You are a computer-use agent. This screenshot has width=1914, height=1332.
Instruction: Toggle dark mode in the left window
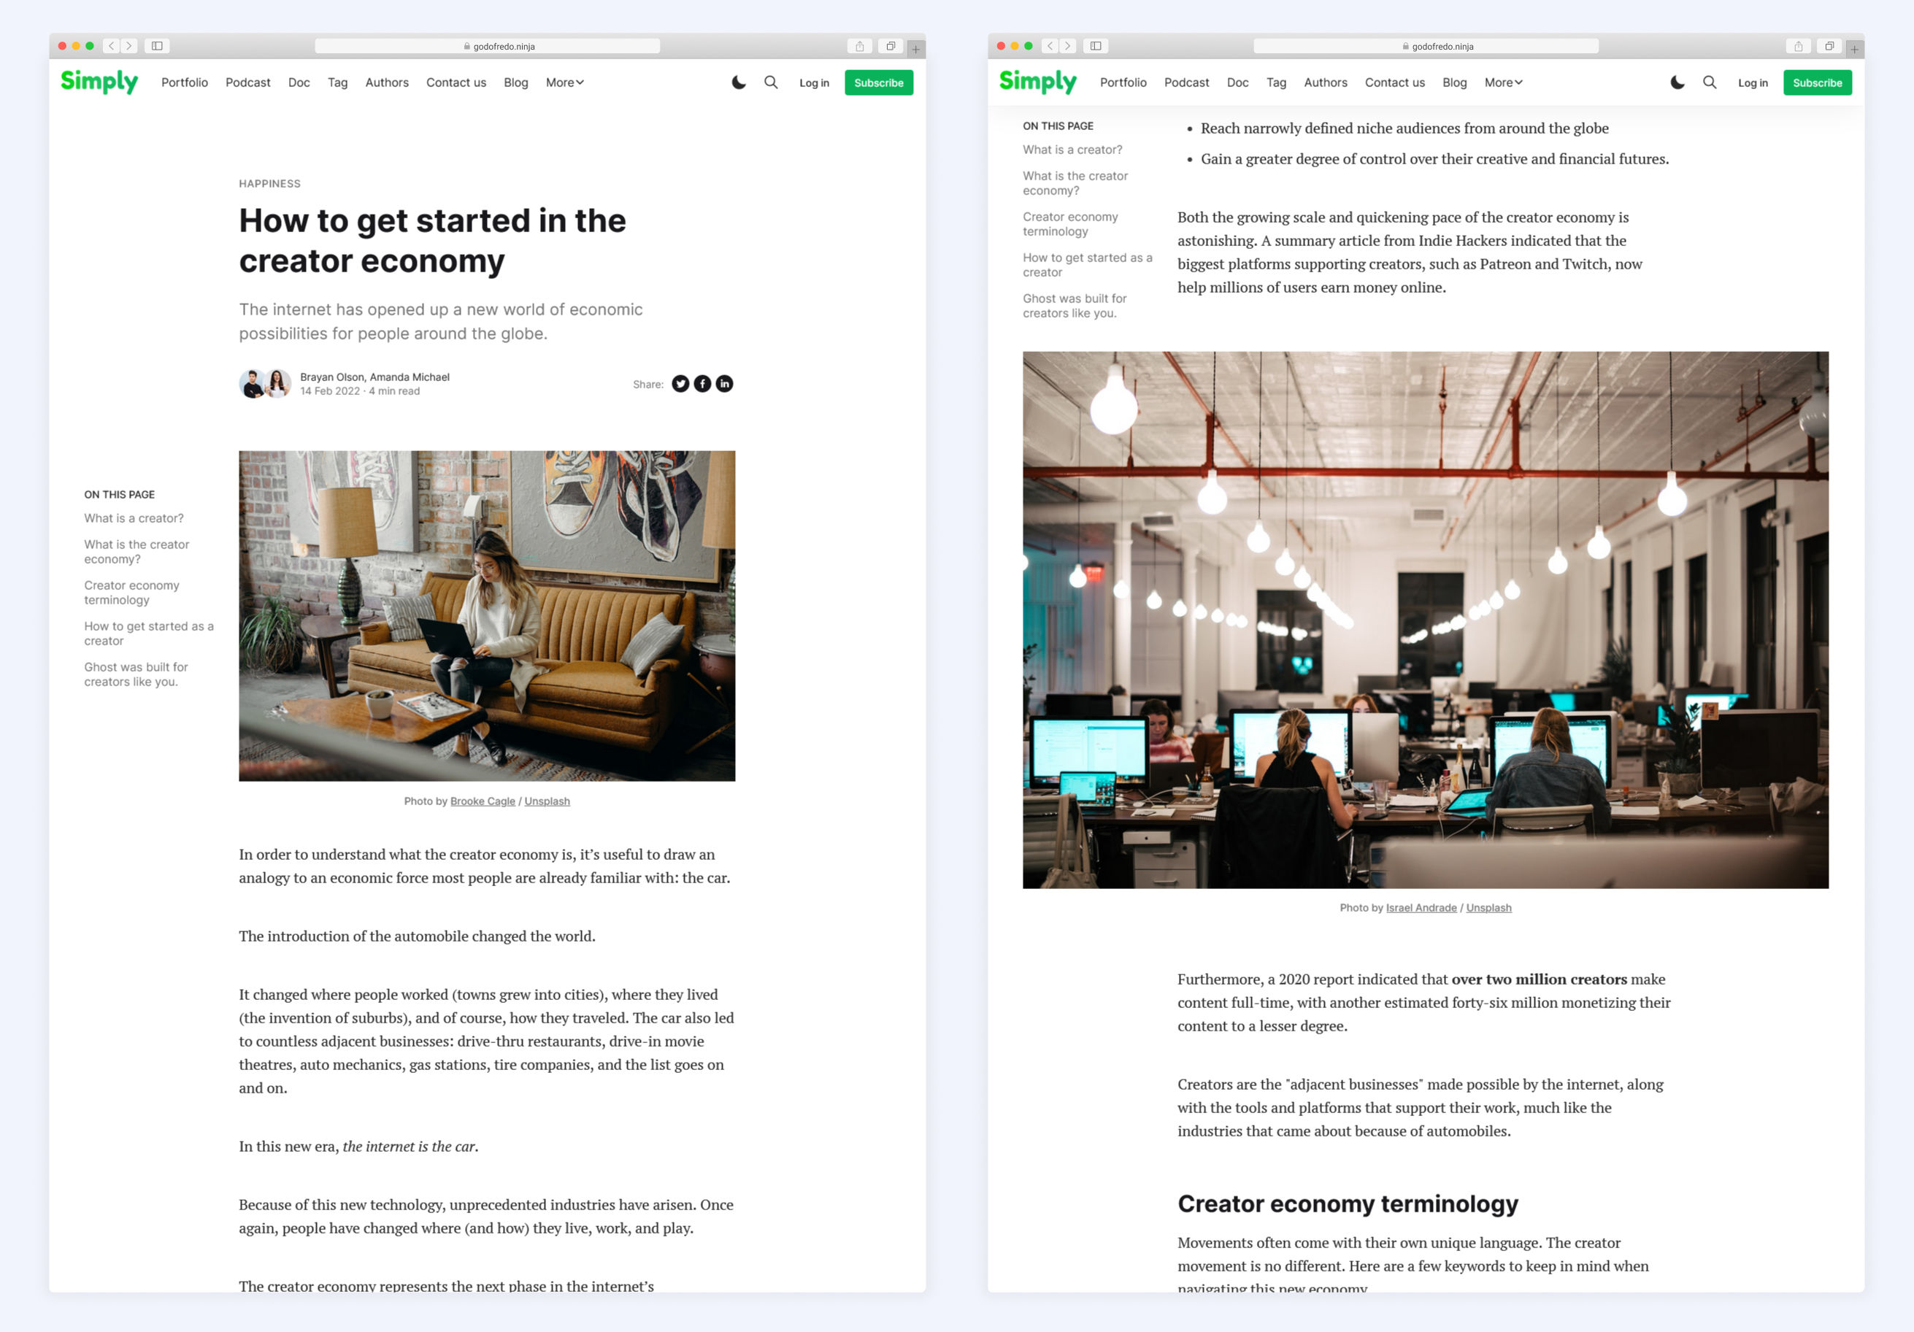coord(739,82)
